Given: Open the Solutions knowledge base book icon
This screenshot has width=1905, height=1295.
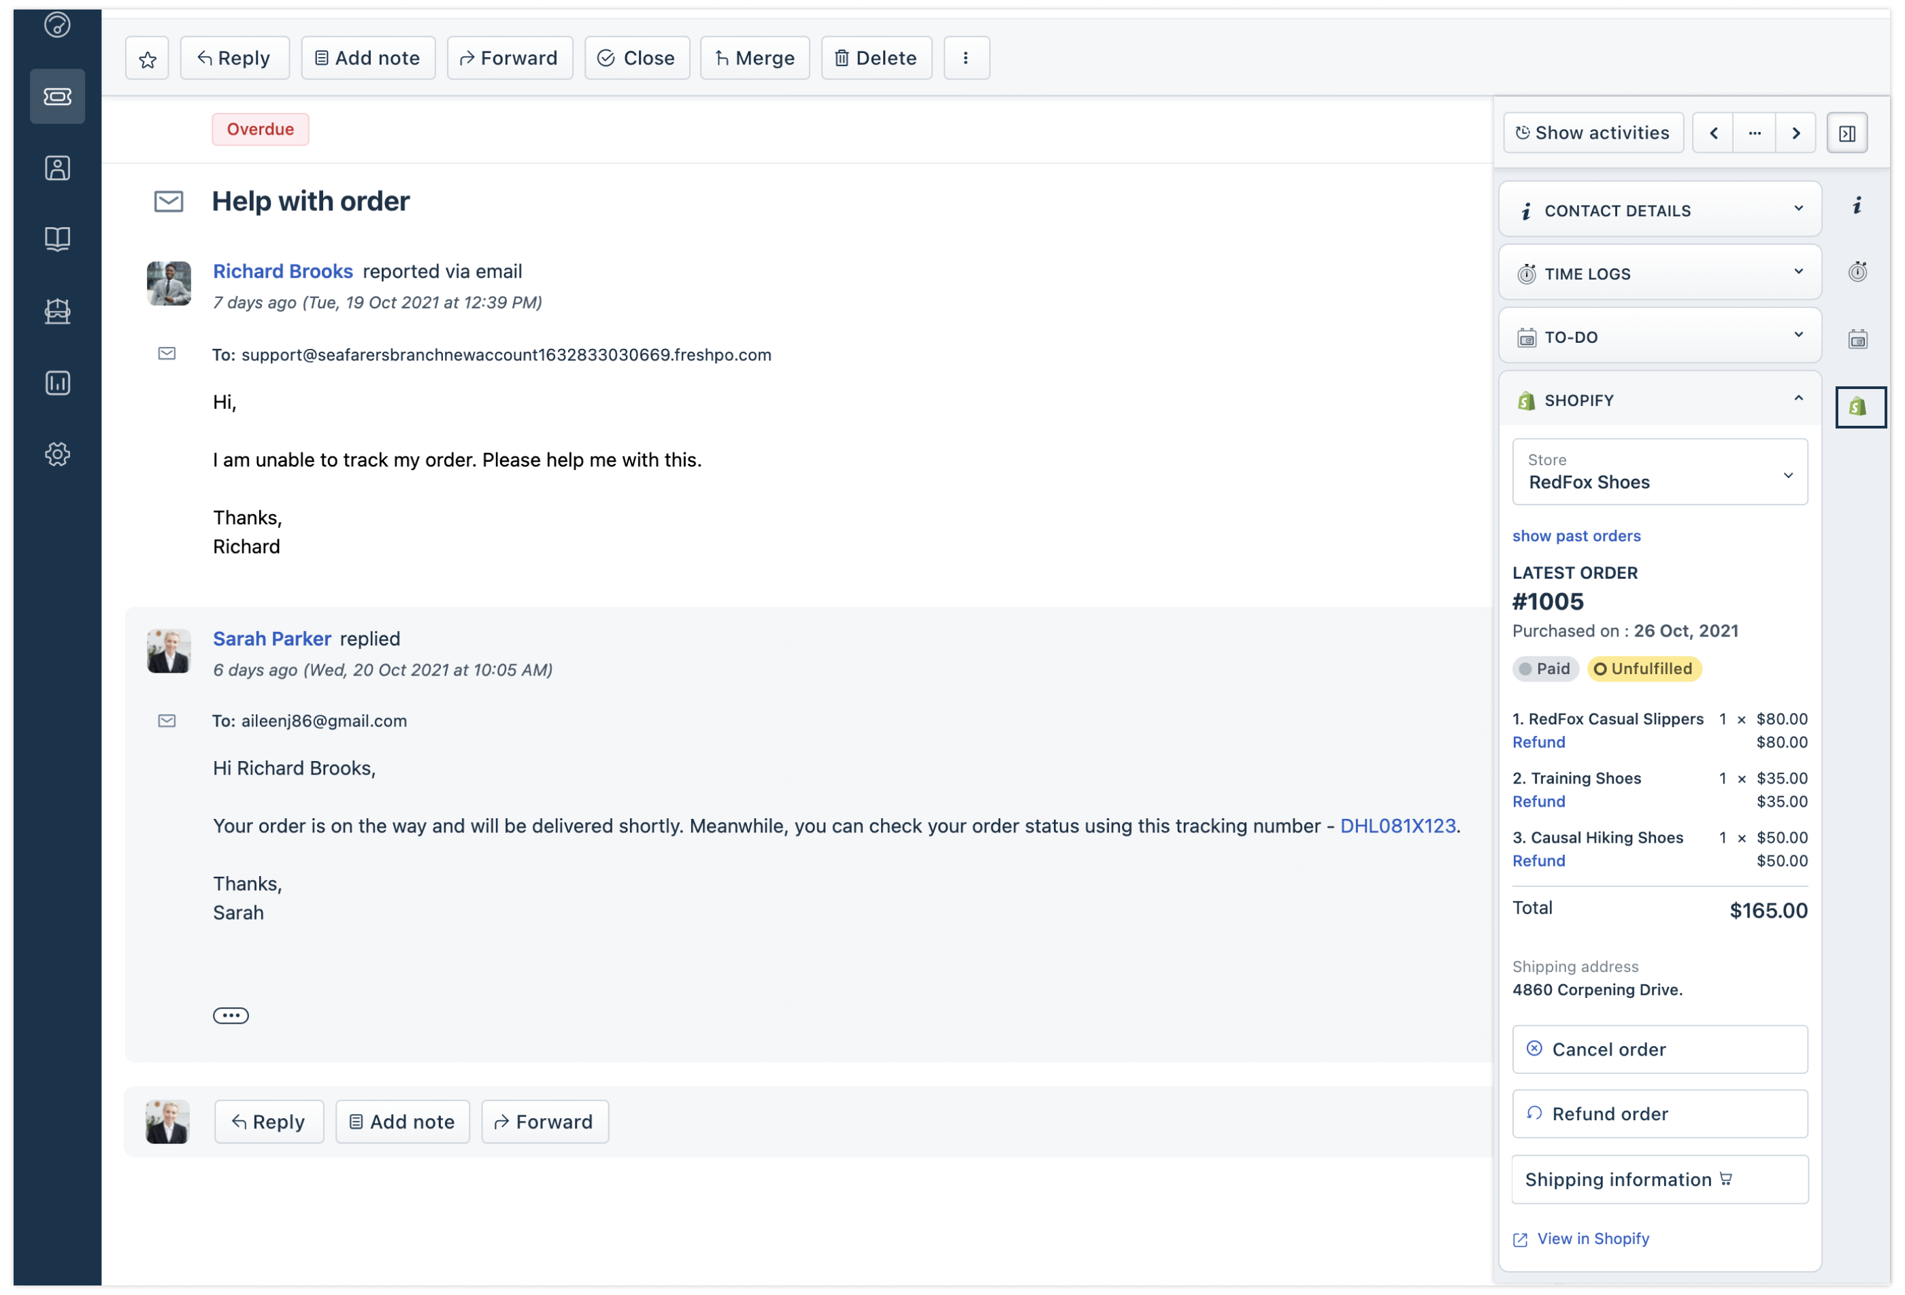Looking at the screenshot, I should click(x=57, y=239).
